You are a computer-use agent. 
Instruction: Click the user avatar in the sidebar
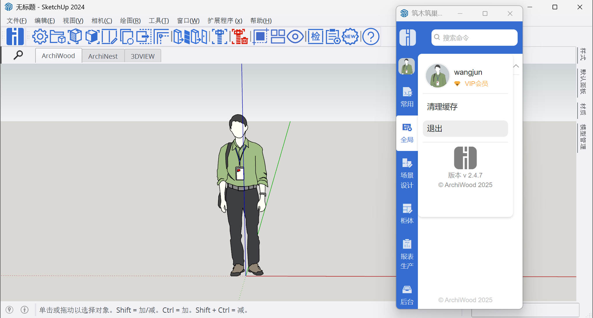point(406,66)
